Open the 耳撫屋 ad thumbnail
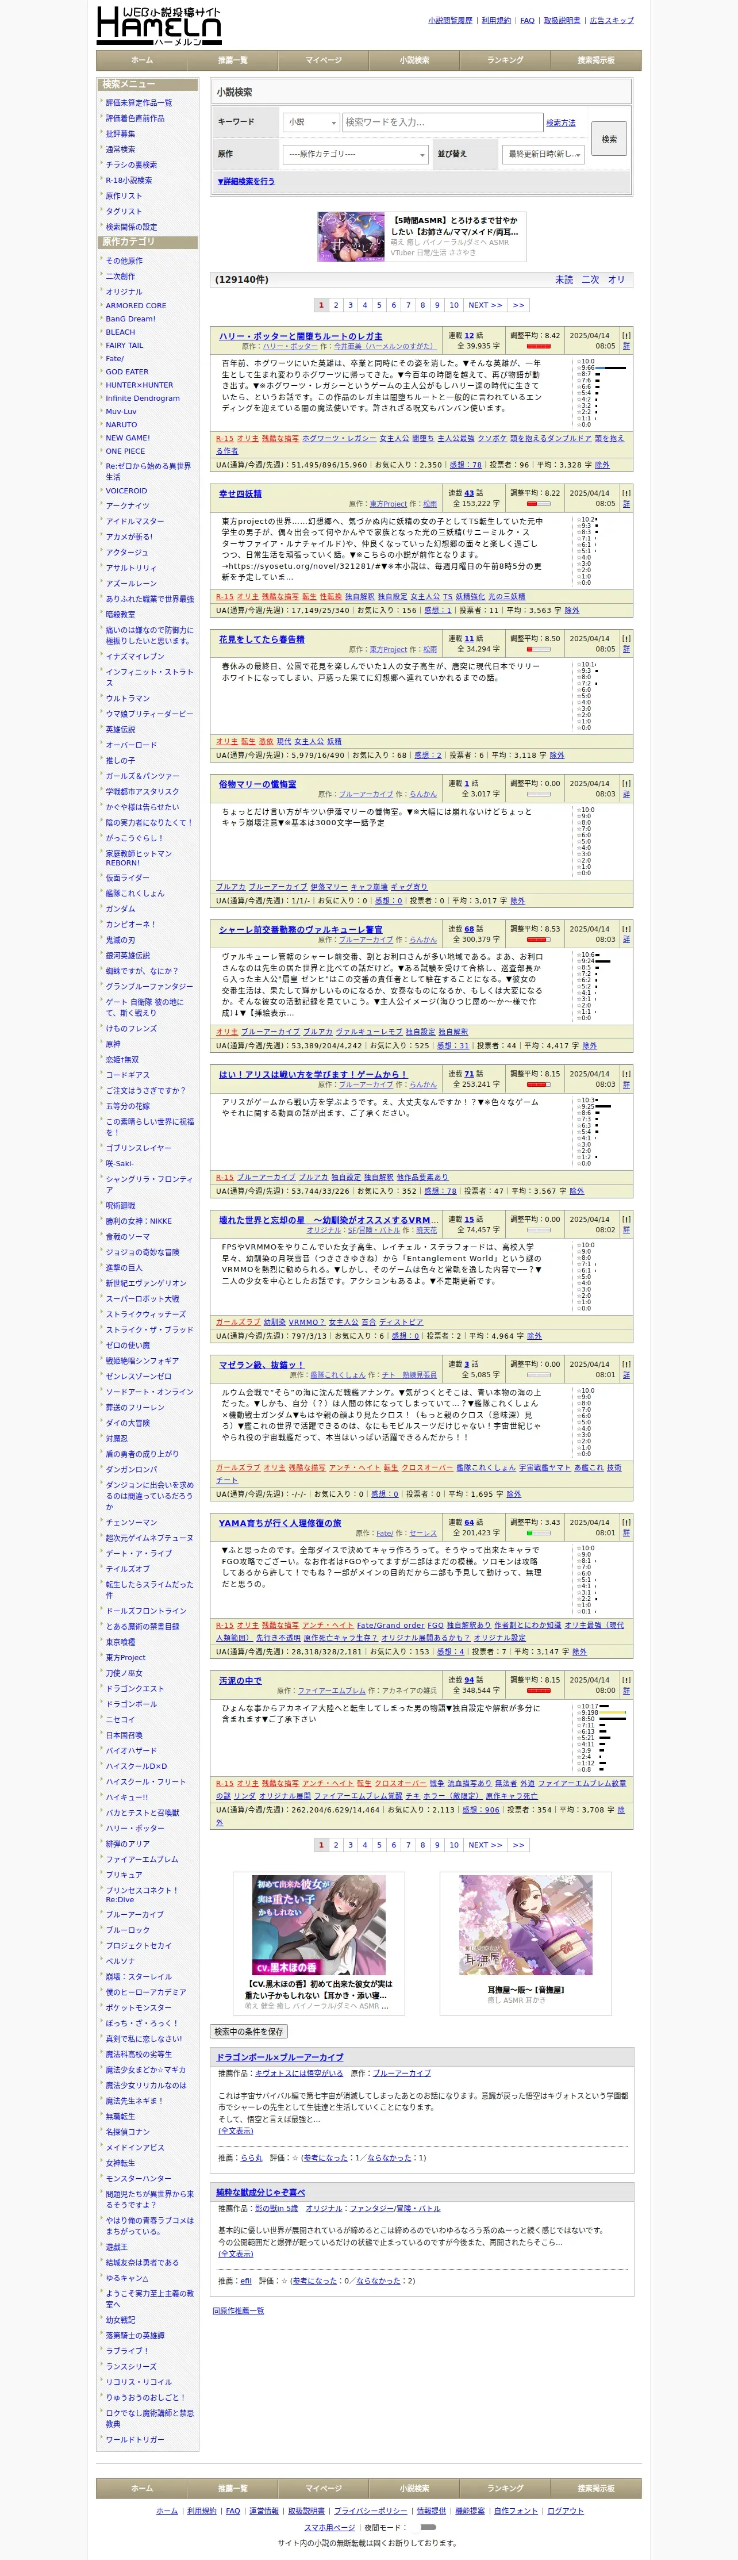 click(525, 1925)
